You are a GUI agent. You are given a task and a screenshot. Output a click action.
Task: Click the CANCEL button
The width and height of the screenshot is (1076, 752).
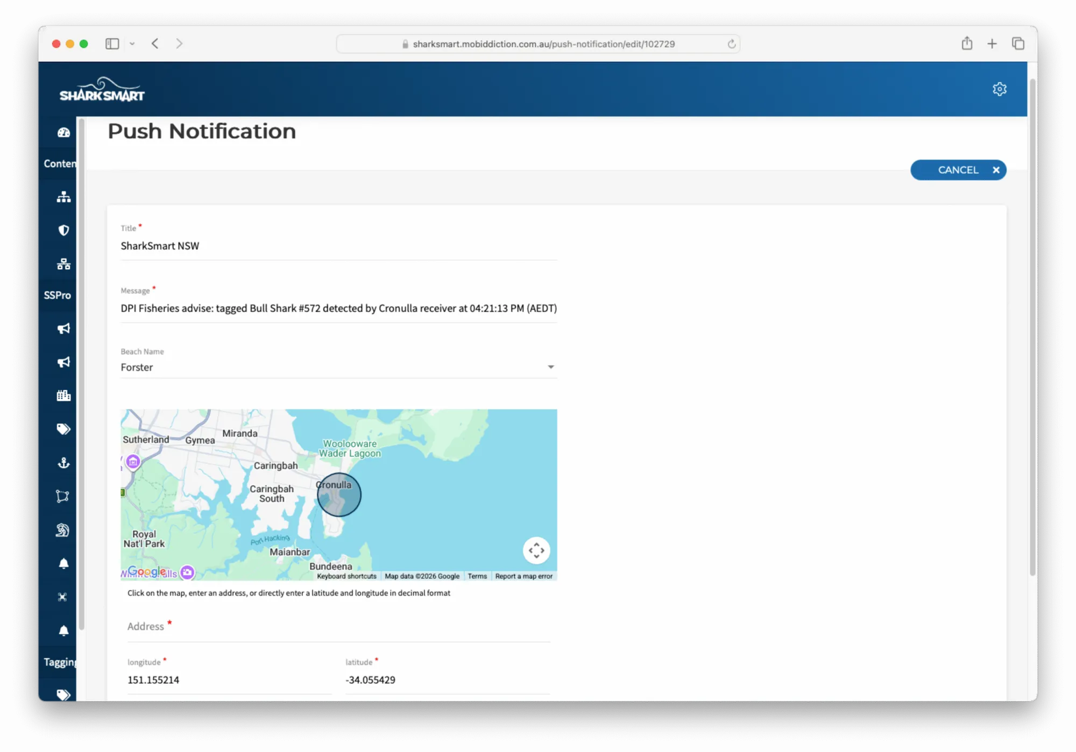coord(958,170)
